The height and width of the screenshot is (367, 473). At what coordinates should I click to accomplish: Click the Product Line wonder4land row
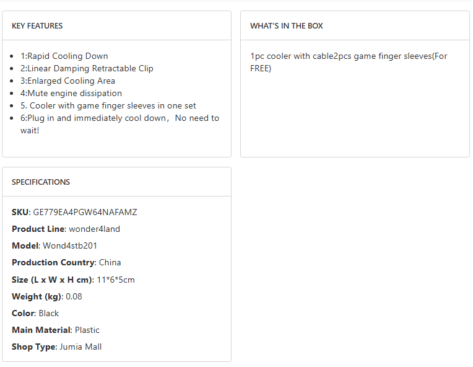[66, 229]
